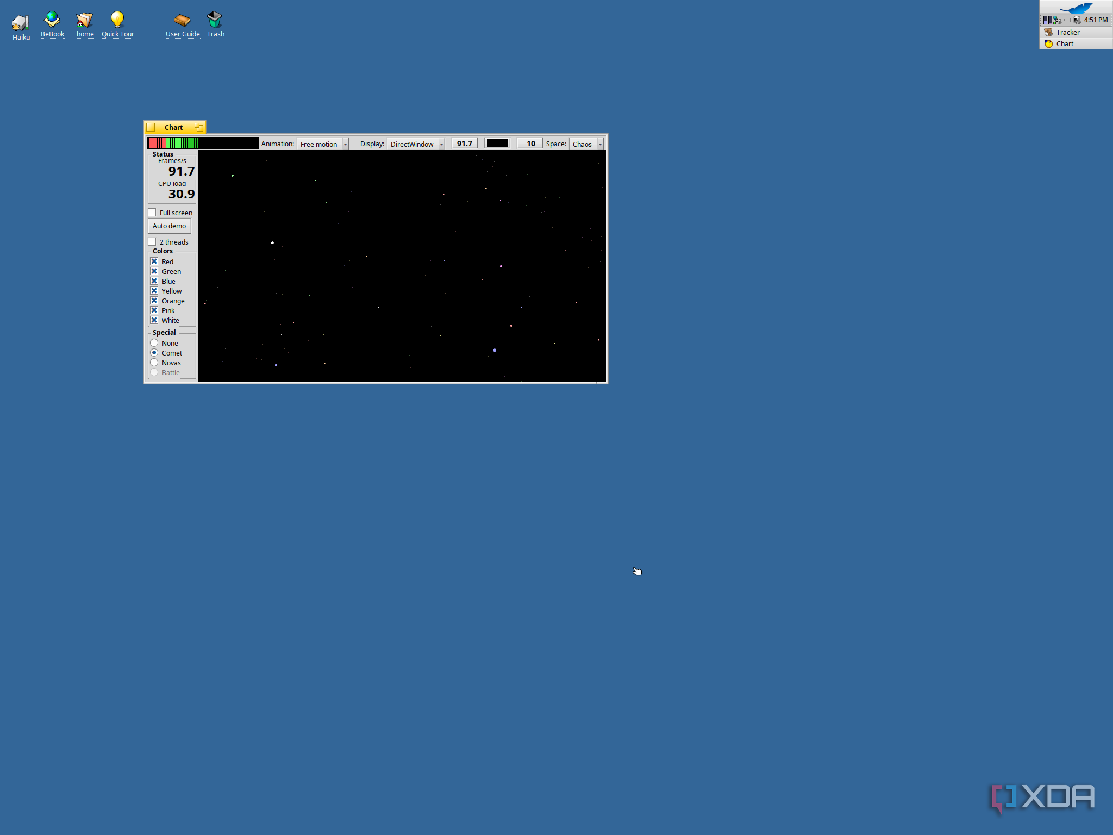Click the volume speaker tray icon
Image resolution: width=1113 pixels, height=835 pixels.
pos(1077,20)
